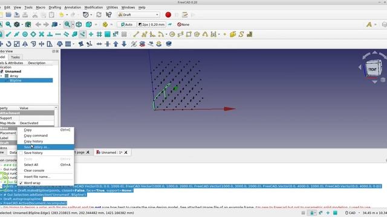This screenshot has width=387, height=217.
Task: Select the Draft hatch tool icon
Action: tap(250, 34)
